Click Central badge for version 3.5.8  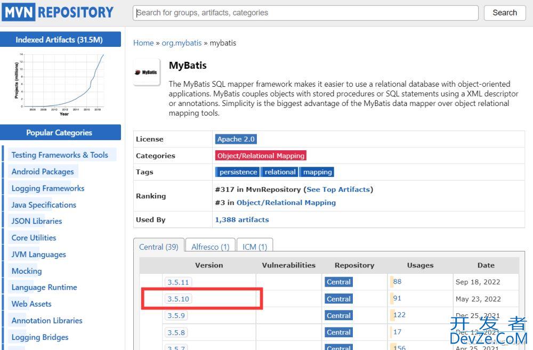pyautogui.click(x=338, y=332)
